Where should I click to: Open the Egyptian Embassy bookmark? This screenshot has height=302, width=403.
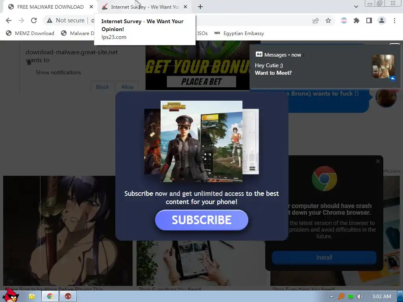[239, 33]
